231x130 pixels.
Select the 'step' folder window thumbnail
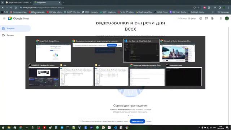click(77, 75)
